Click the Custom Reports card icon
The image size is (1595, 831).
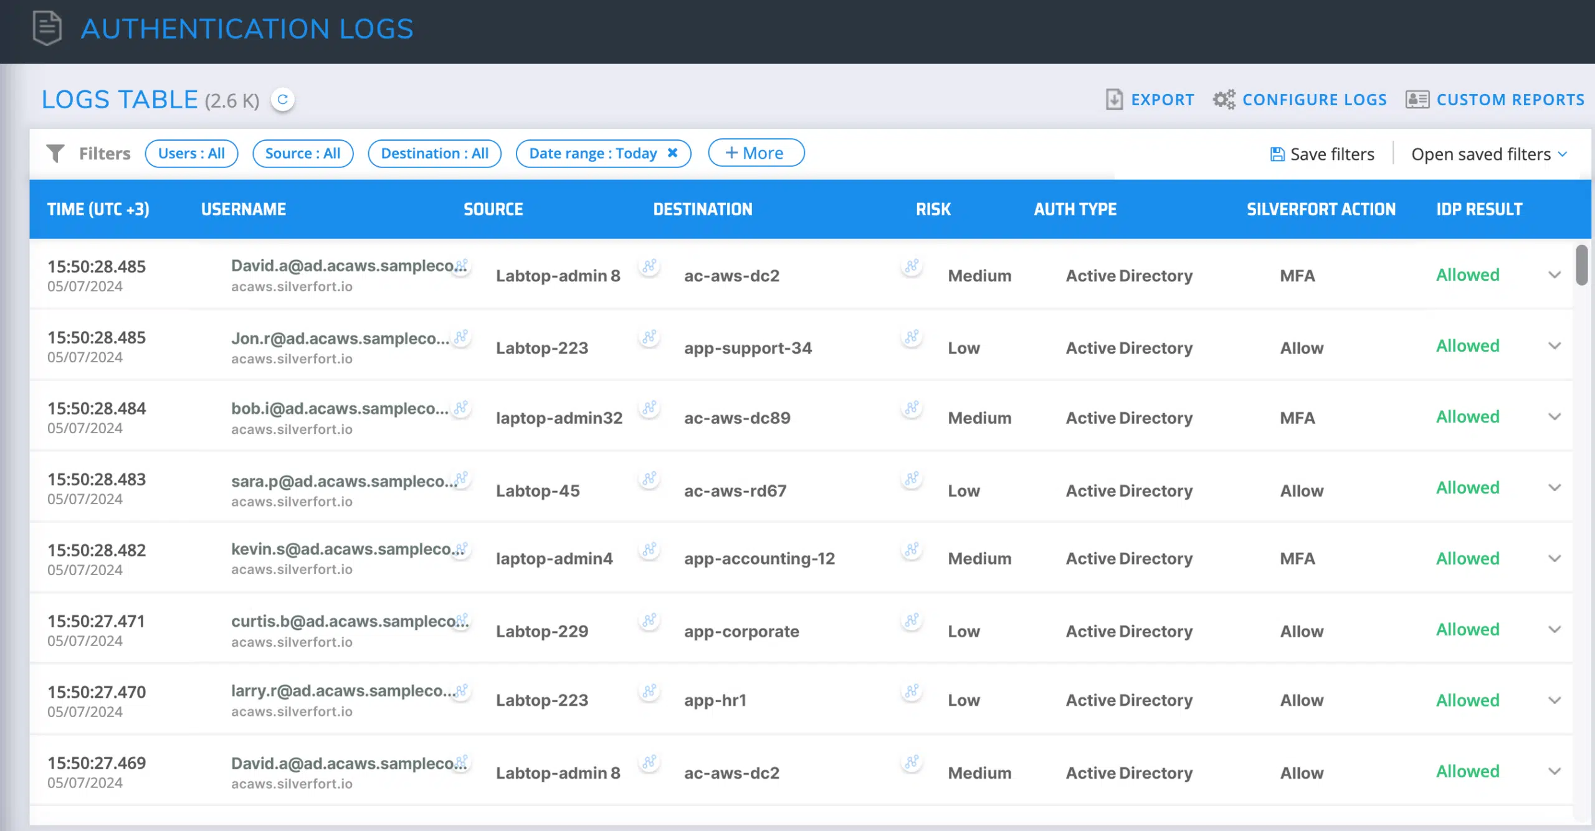(1417, 100)
